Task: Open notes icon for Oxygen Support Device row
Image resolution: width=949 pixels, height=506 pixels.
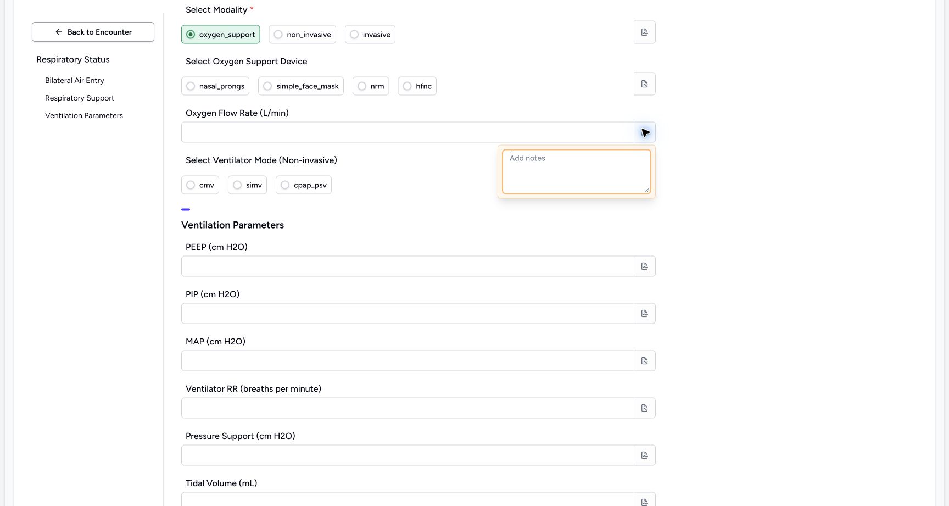Action: pyautogui.click(x=644, y=84)
